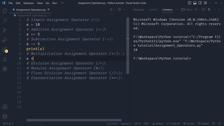Screen dimensions: 224x126
Task: Open the notifications bell
Action: tap(219, 124)
